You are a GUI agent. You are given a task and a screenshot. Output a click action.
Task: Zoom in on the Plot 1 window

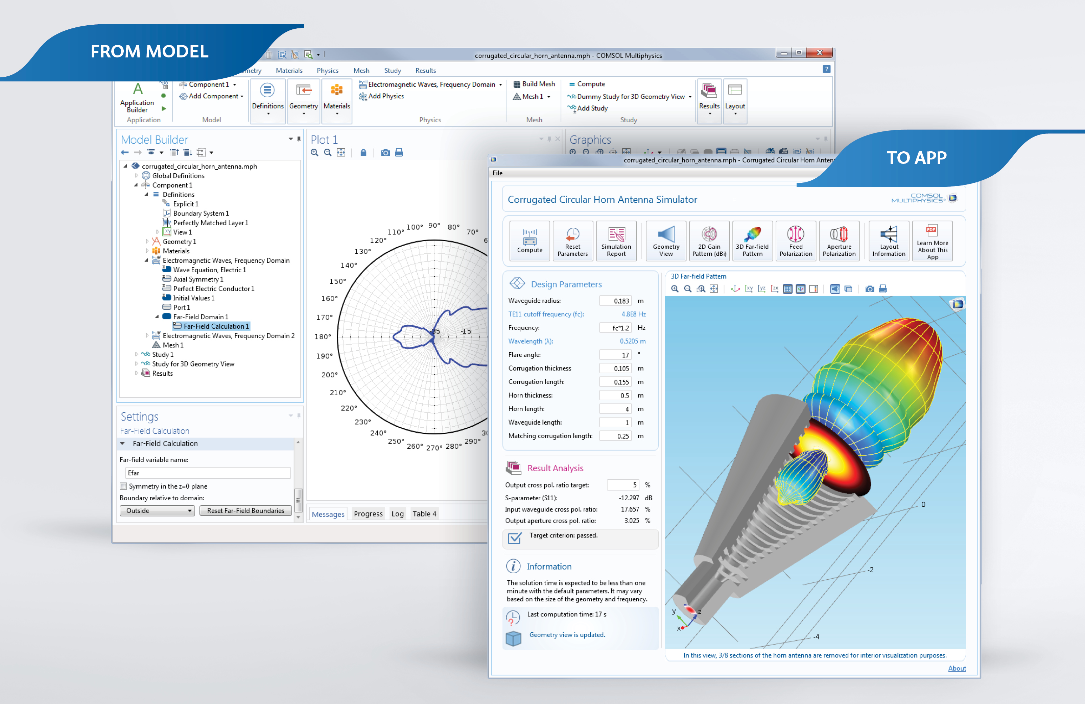(x=314, y=153)
